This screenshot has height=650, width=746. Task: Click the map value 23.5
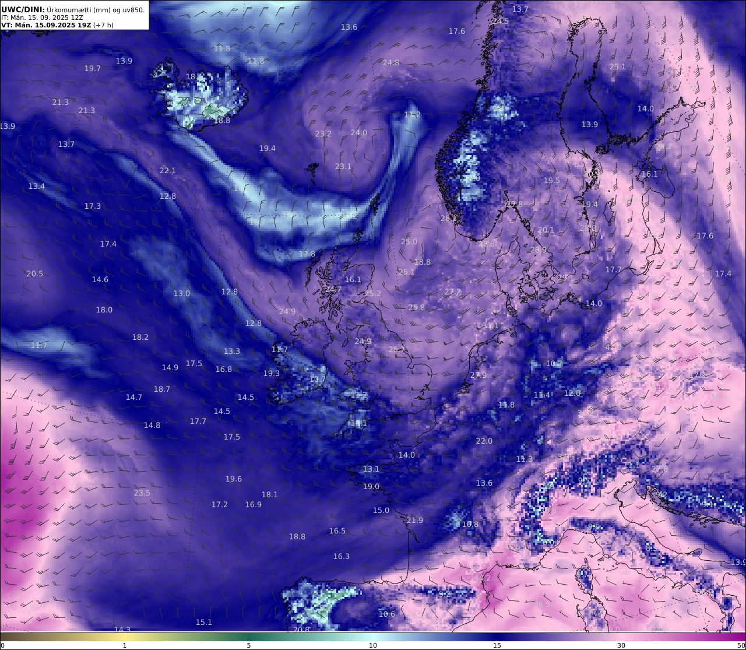pos(142,493)
